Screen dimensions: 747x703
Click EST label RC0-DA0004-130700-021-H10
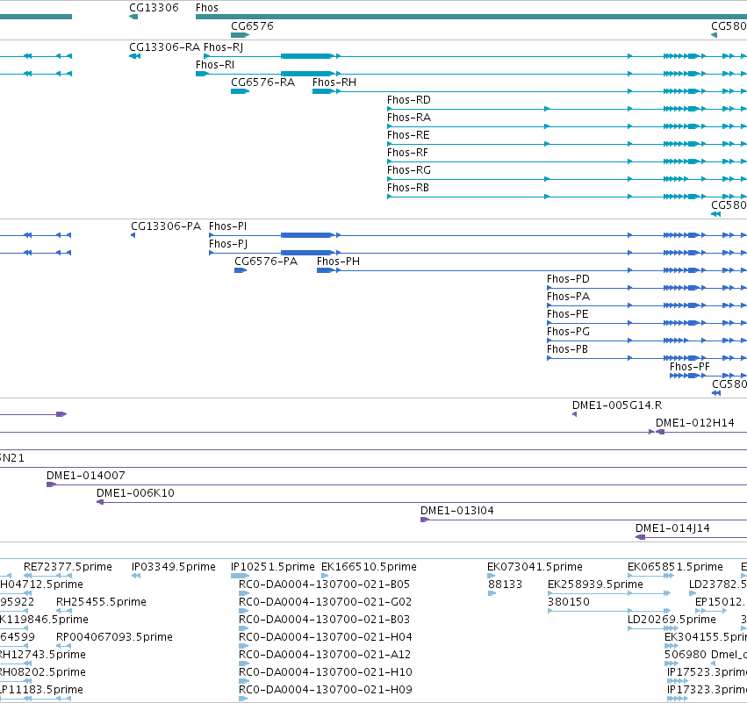click(x=326, y=673)
